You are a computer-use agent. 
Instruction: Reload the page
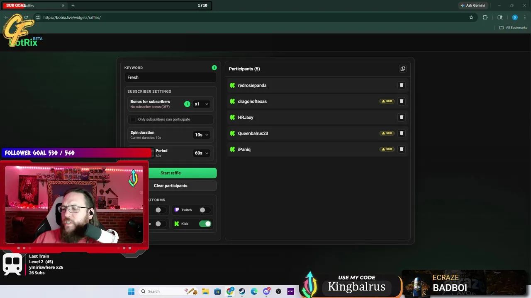pyautogui.click(x=26, y=17)
